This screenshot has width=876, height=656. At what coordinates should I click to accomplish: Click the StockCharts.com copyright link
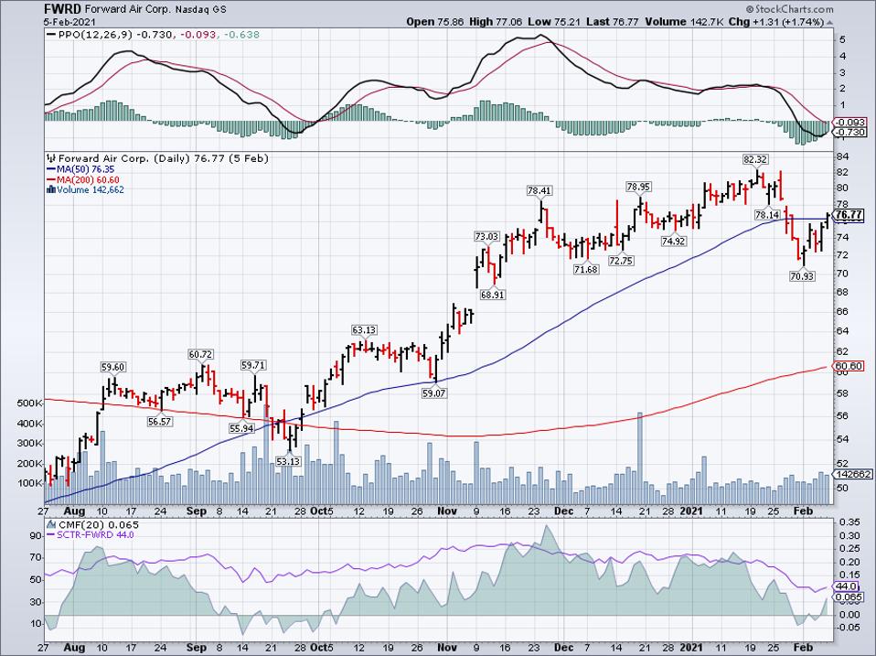click(x=789, y=9)
